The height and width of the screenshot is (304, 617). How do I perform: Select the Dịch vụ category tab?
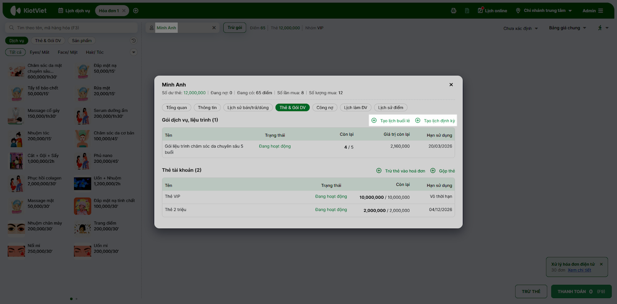tap(17, 41)
